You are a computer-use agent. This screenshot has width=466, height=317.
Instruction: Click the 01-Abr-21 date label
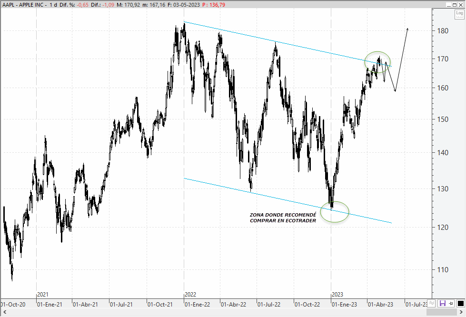pos(85,305)
